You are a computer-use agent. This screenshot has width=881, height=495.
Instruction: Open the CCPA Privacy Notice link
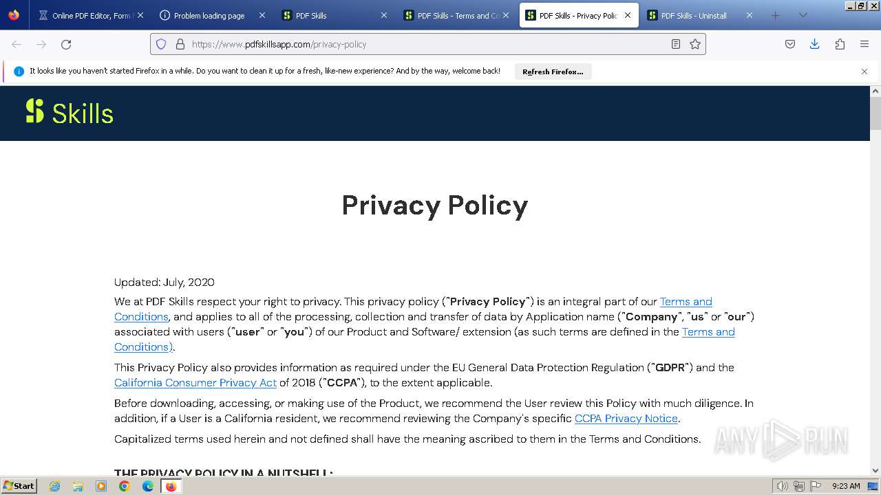626,418
